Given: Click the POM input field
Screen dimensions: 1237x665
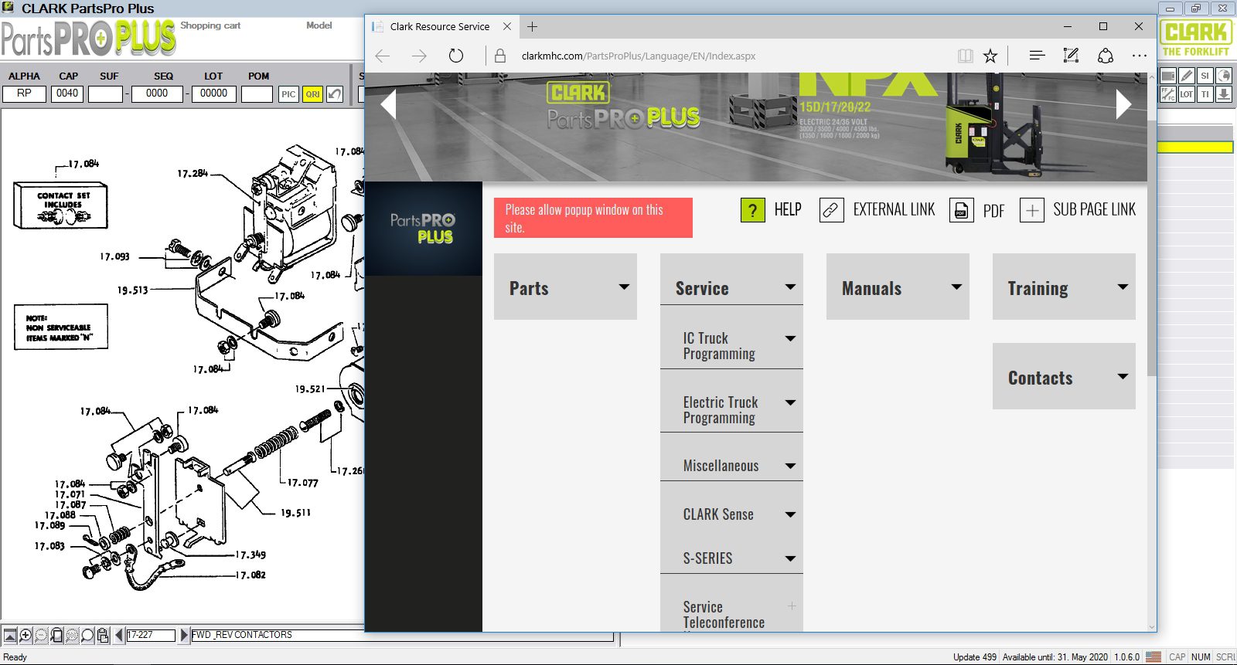Looking at the screenshot, I should (257, 93).
